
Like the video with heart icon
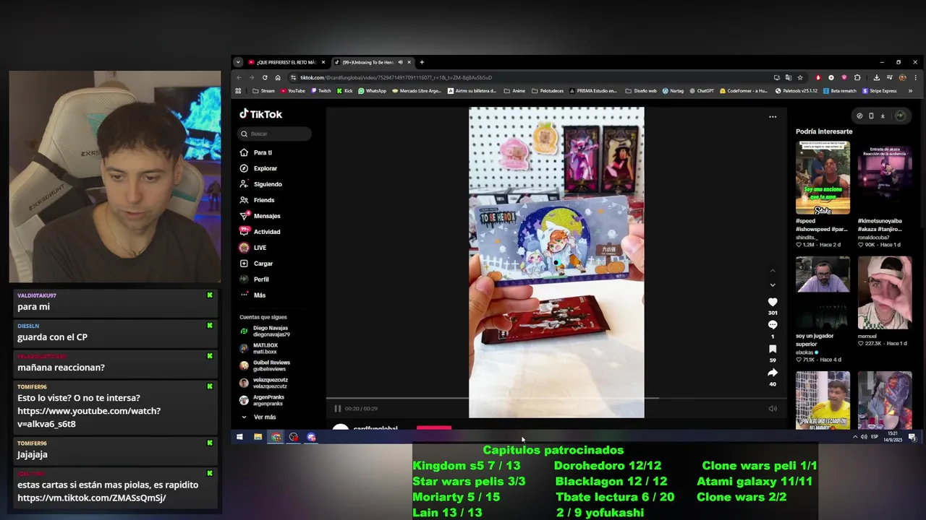click(773, 303)
